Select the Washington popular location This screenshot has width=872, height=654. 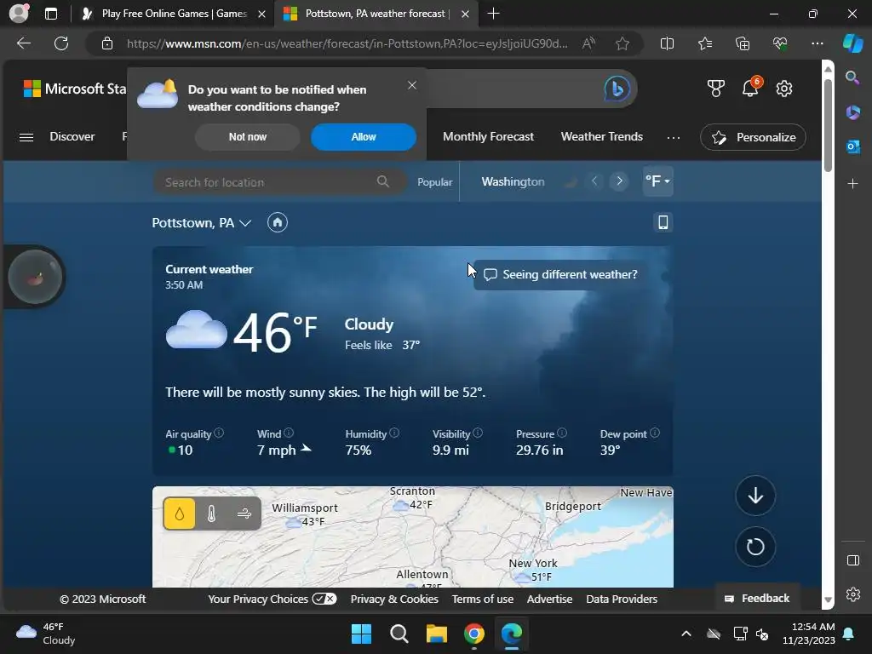pos(513,182)
